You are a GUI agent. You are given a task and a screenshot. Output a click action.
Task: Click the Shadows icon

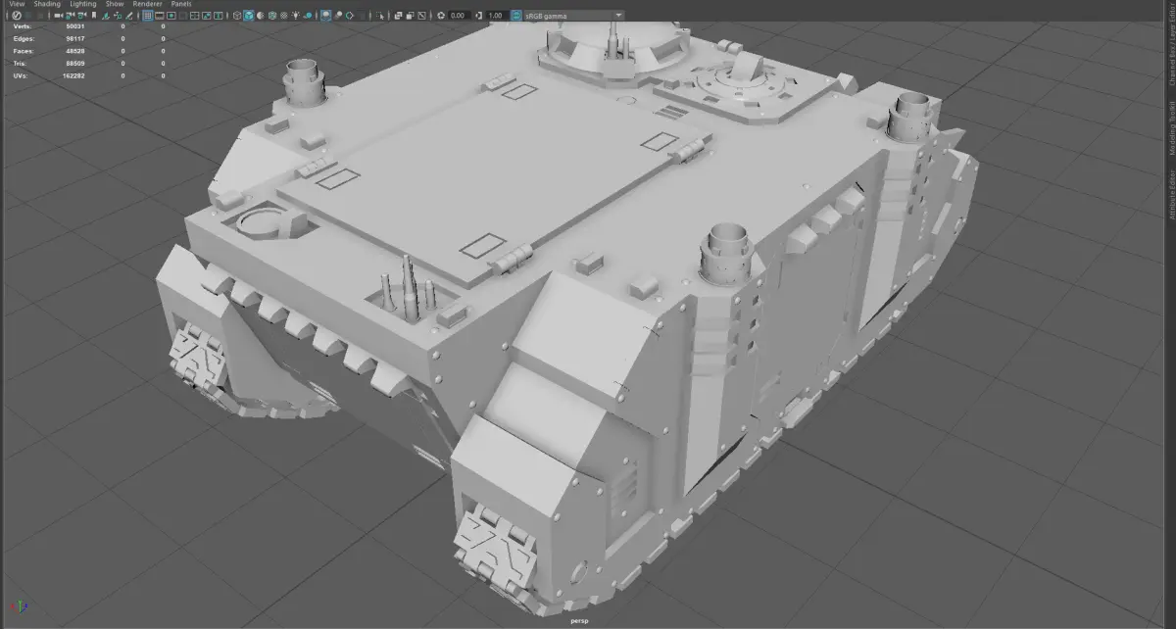(x=308, y=16)
